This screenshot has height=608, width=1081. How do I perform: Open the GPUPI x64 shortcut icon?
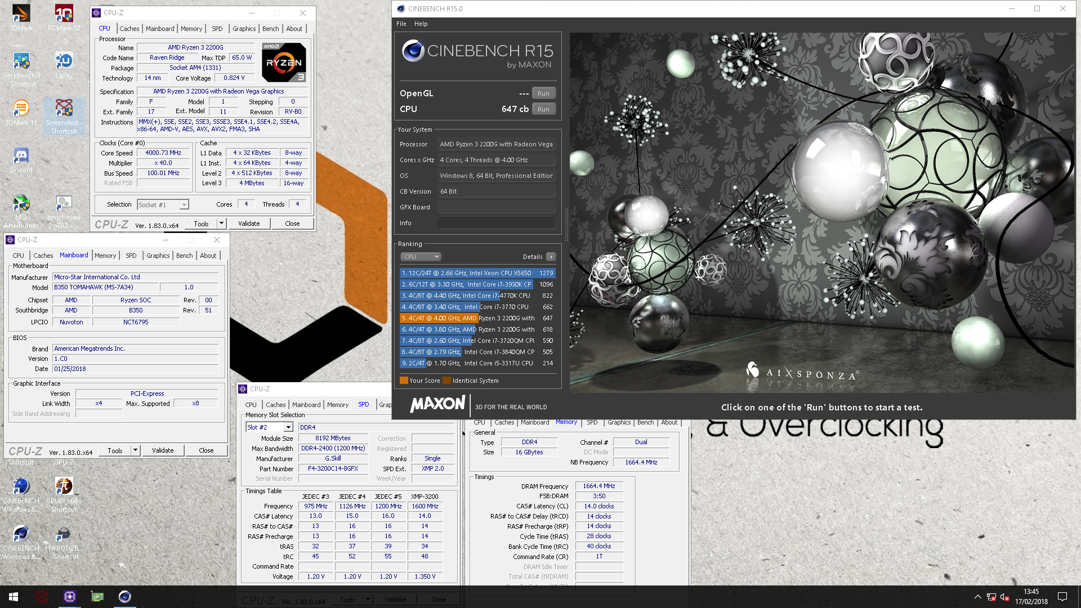[x=64, y=495]
